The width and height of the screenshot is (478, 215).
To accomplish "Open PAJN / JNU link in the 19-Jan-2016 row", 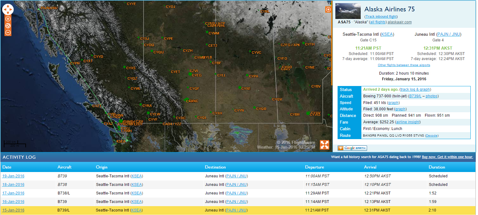I will pos(236,176).
